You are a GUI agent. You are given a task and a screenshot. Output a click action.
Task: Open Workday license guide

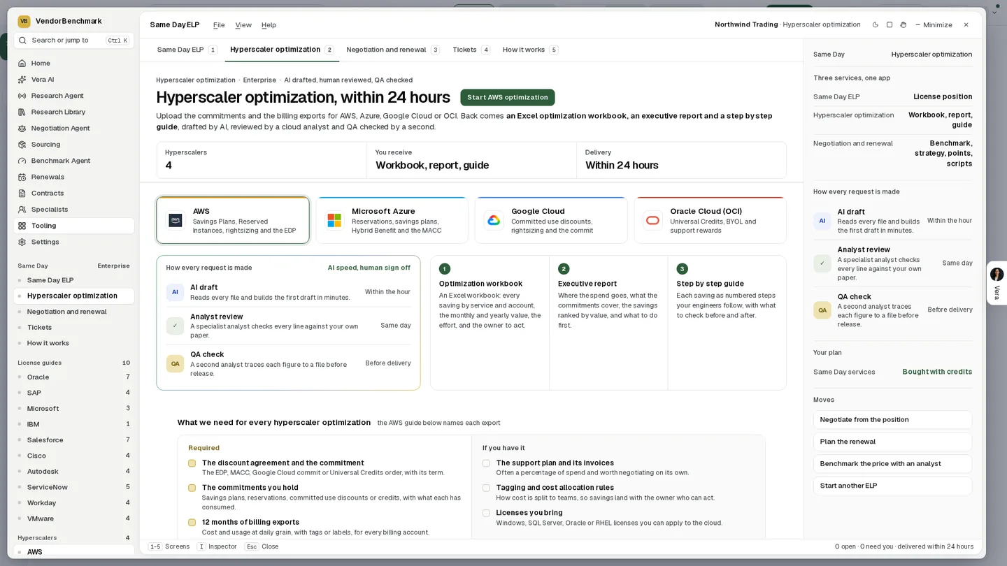(x=73, y=503)
